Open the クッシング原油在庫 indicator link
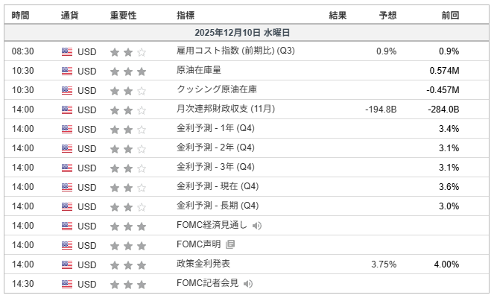This screenshot has height=298, width=494. [x=216, y=90]
